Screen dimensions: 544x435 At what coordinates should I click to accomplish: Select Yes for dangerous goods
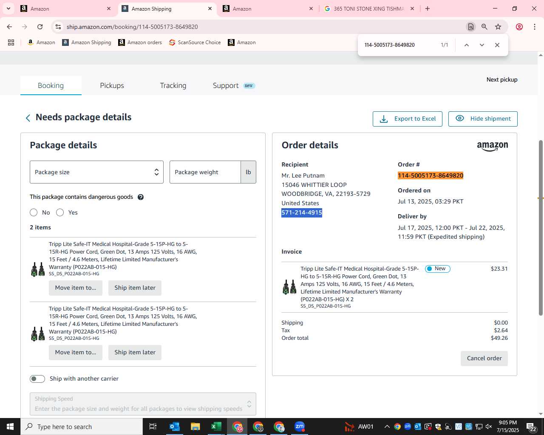[x=60, y=212]
